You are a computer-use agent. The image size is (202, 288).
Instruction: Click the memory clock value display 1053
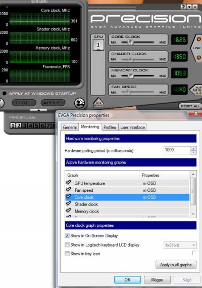[179, 73]
